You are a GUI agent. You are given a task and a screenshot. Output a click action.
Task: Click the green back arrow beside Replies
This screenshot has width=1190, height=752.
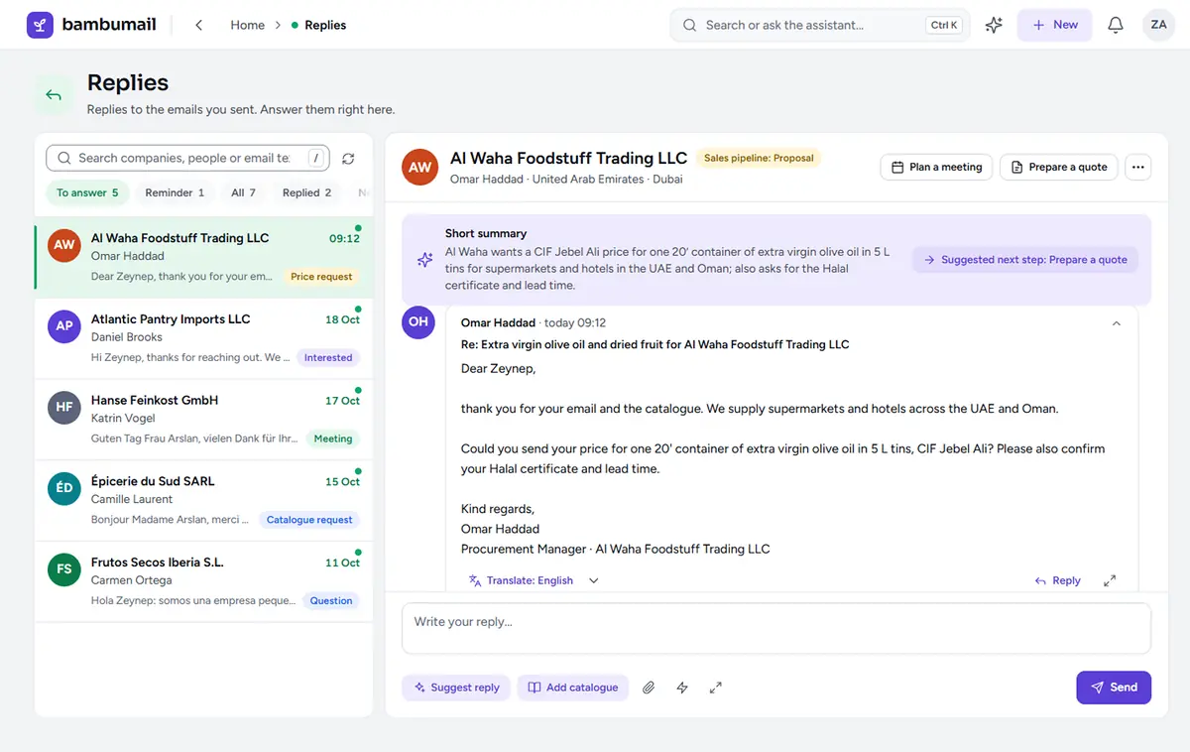pyautogui.click(x=54, y=95)
